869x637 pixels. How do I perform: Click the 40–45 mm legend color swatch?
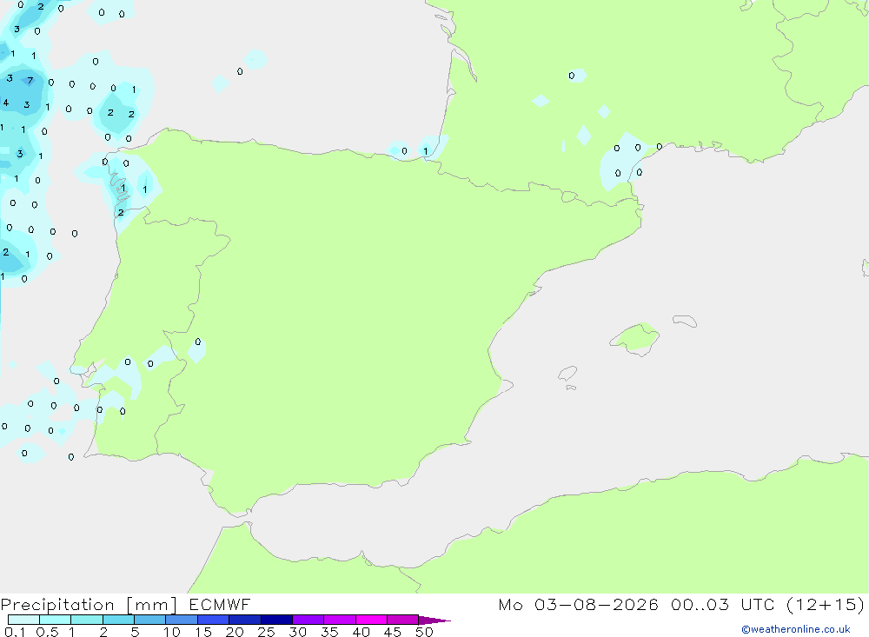pos(371,620)
